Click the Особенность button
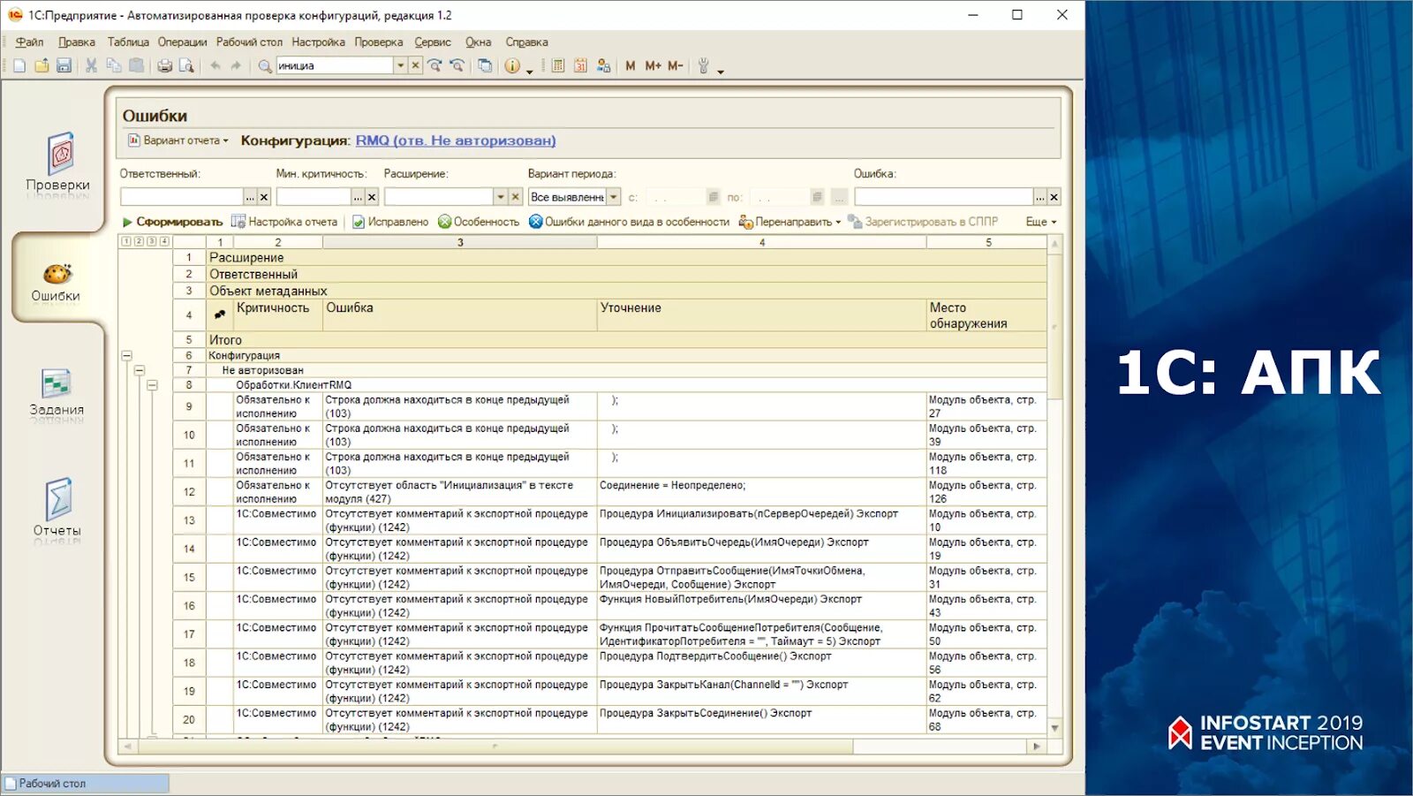This screenshot has width=1413, height=796. point(479,222)
